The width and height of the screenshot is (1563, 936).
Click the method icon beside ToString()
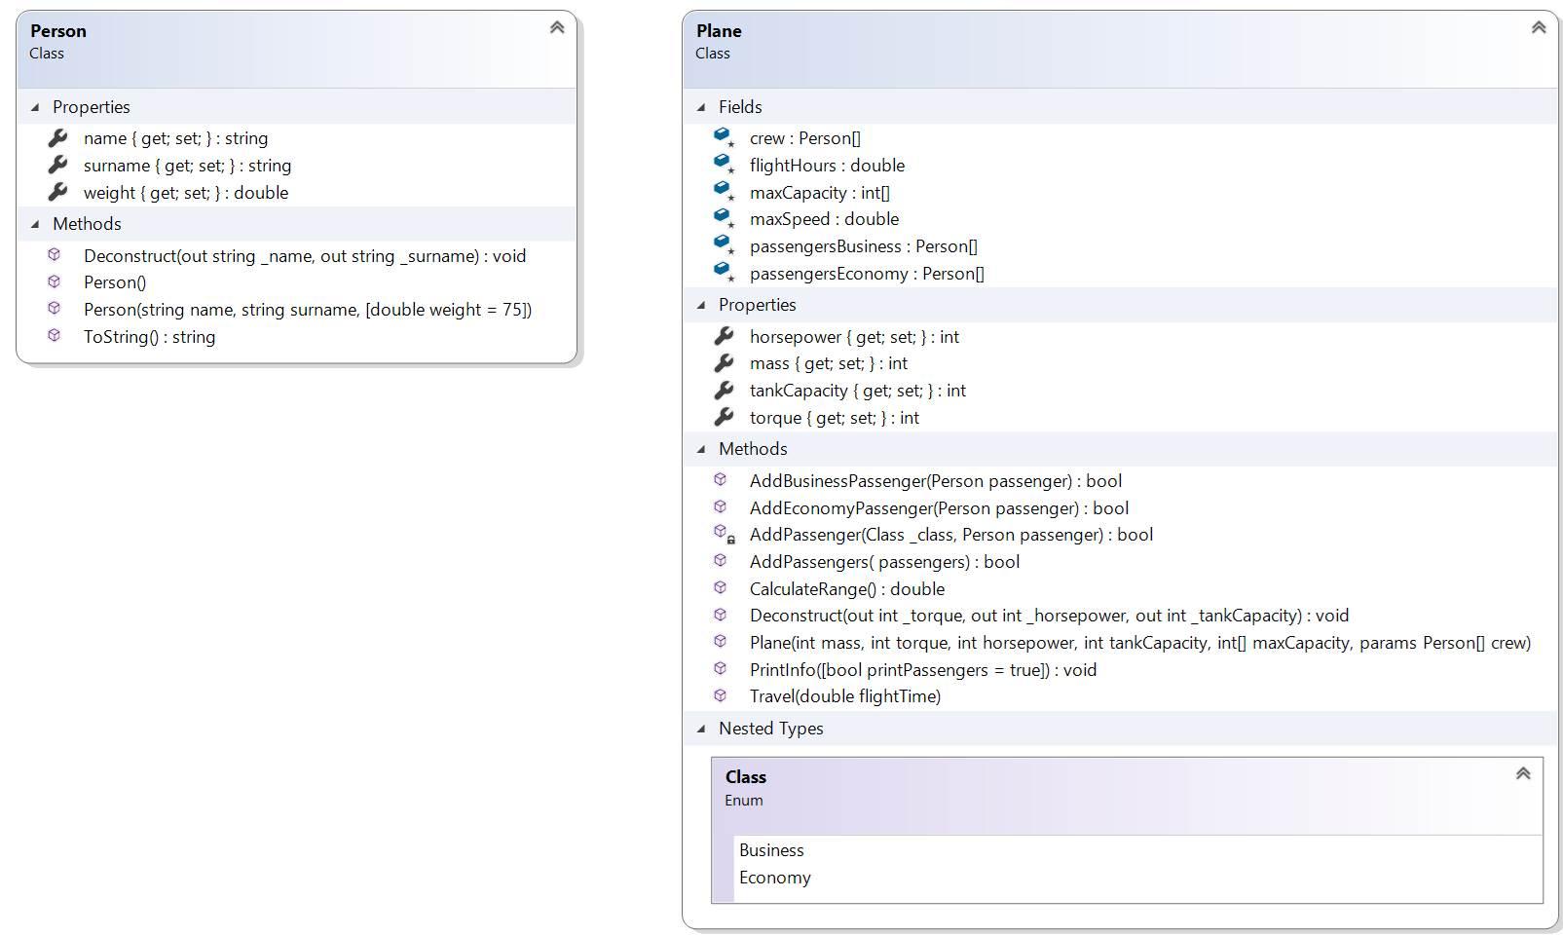(55, 336)
